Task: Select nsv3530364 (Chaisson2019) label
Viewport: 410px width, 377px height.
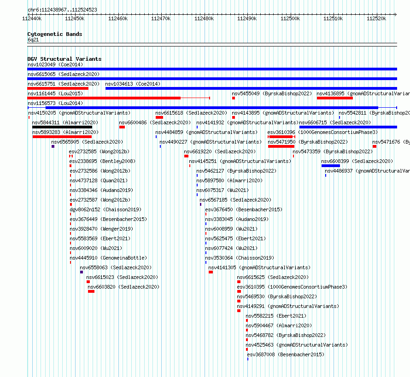Action: 240,258
